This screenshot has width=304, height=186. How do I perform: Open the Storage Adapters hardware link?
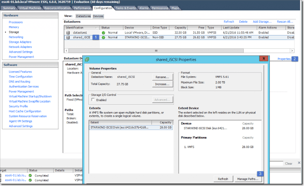[20, 42]
